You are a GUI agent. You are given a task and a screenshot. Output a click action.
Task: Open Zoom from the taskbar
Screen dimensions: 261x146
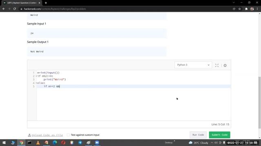pos(97,142)
